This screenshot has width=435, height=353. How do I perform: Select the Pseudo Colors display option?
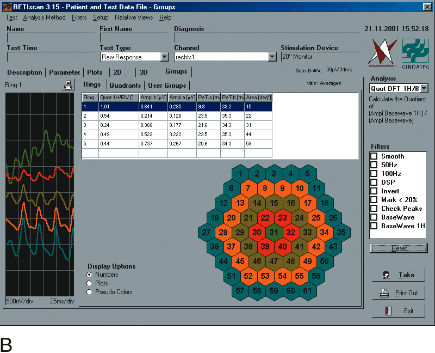coord(90,292)
